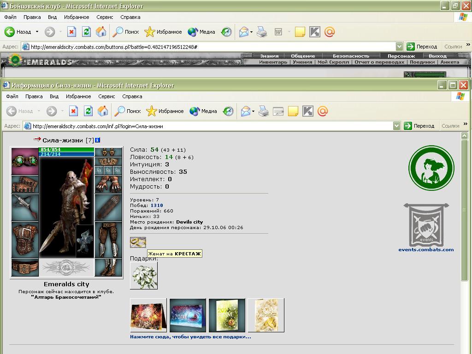Click the Back button in the Бойцовский клуб window
The image size is (472, 354).
click(x=18, y=32)
